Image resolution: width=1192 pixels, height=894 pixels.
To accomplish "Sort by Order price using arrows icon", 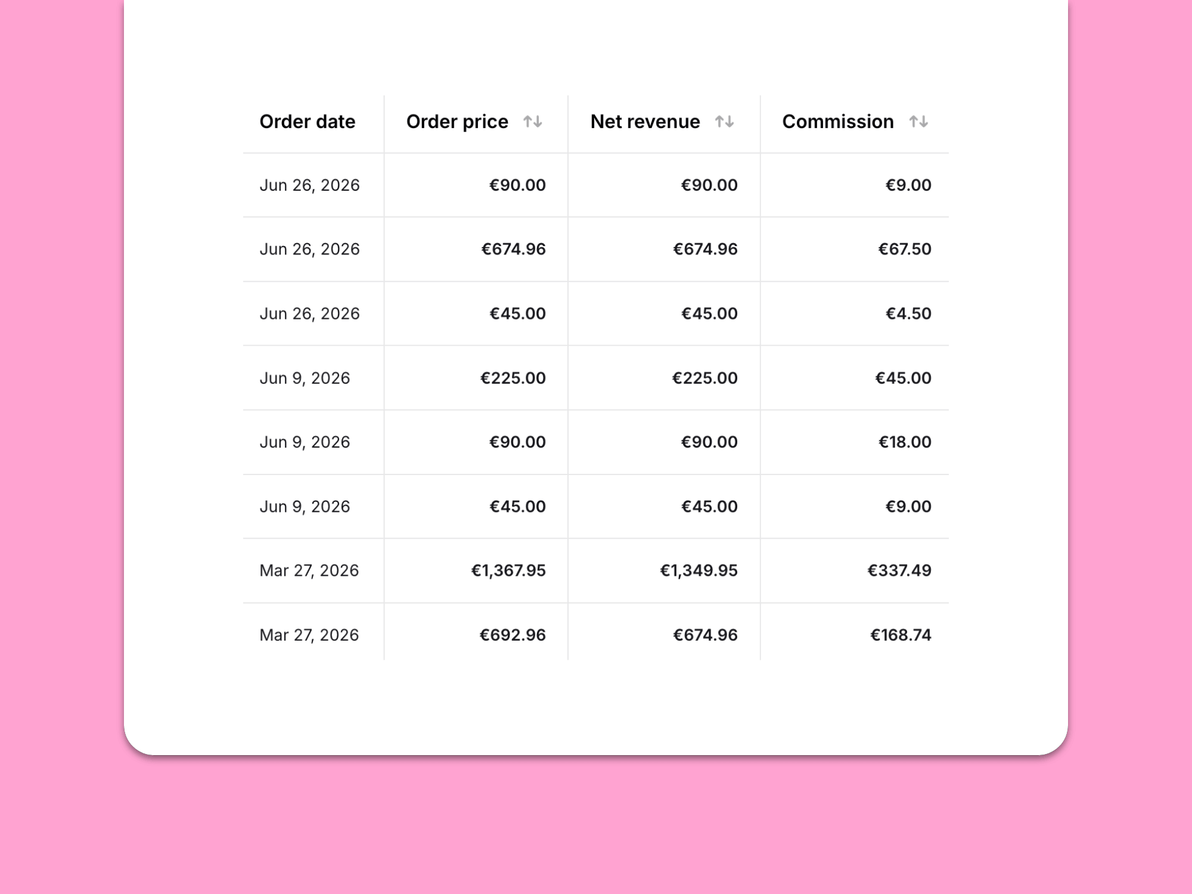I will [532, 122].
